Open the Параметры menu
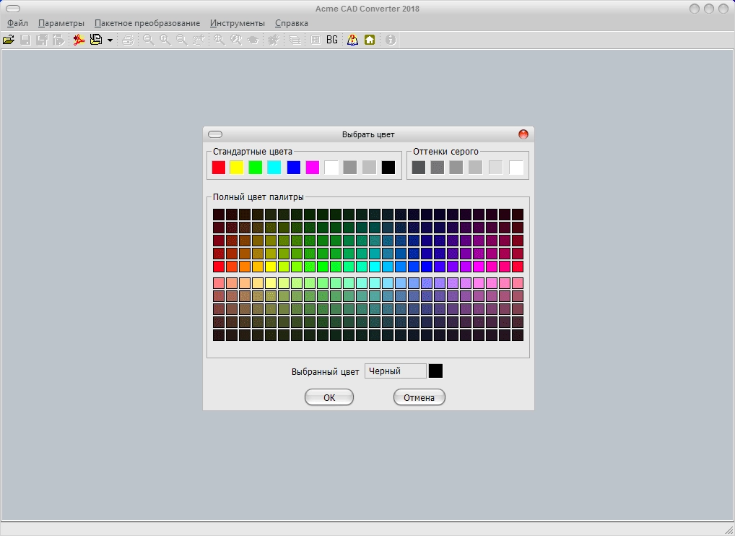Image resolution: width=735 pixels, height=536 pixels. pos(61,23)
